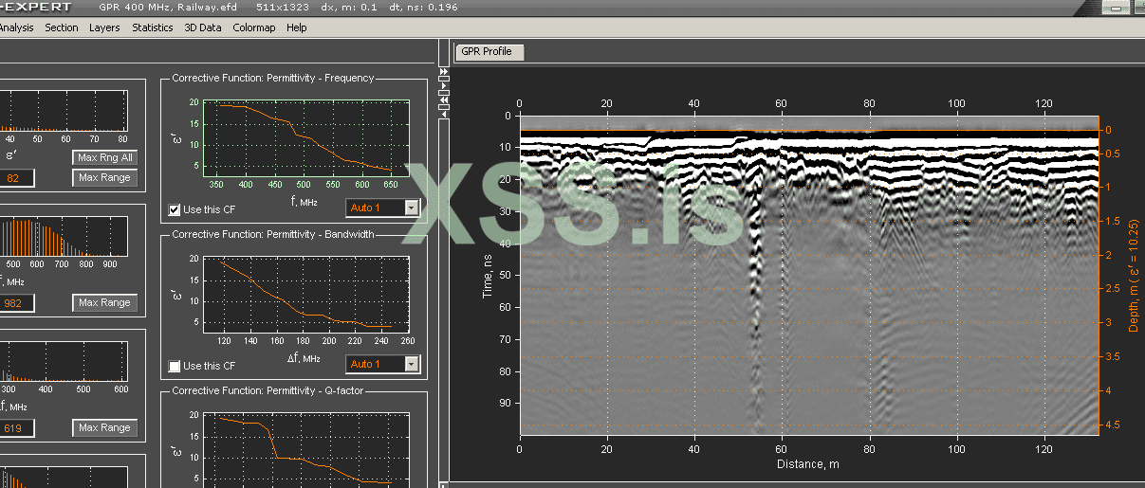The height and width of the screenshot is (488, 1145).
Task: Open the Section menu
Action: click(62, 27)
